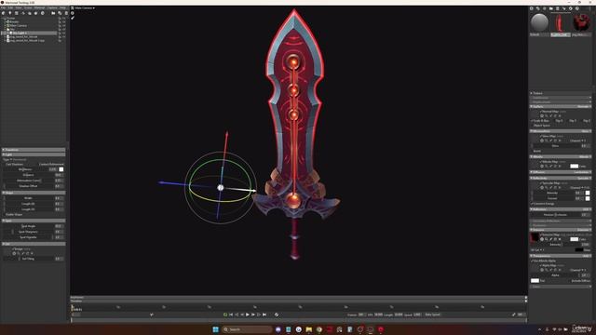Select Main Camera in the scene tree

point(18,25)
